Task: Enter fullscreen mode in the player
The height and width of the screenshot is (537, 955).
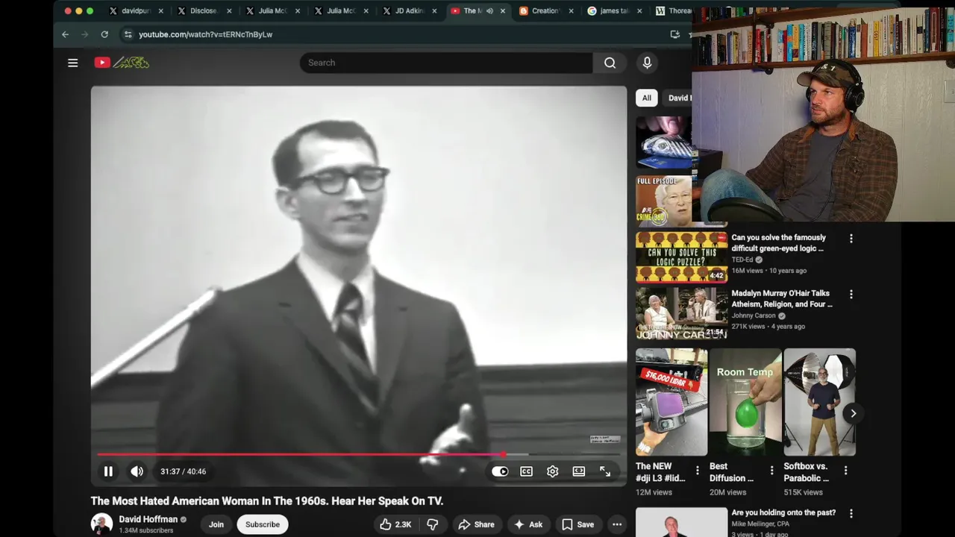Action: click(x=605, y=471)
